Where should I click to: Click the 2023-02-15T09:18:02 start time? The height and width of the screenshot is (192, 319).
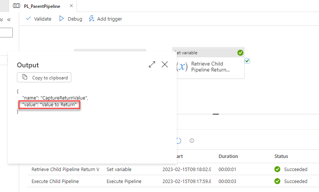[x=187, y=169]
